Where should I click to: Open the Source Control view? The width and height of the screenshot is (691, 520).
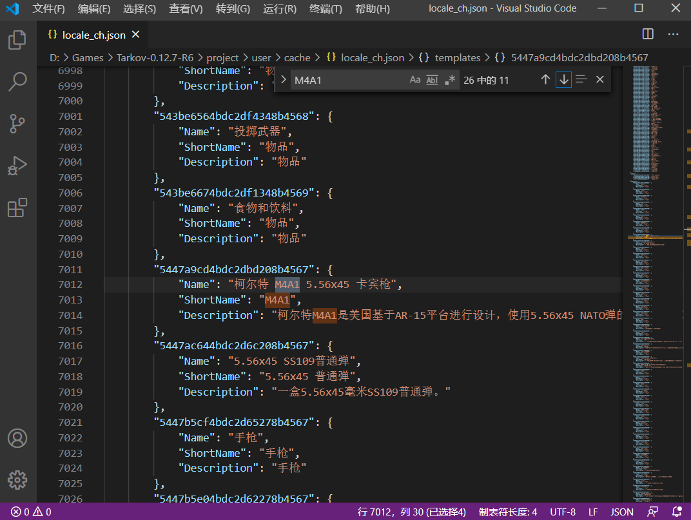(x=17, y=123)
